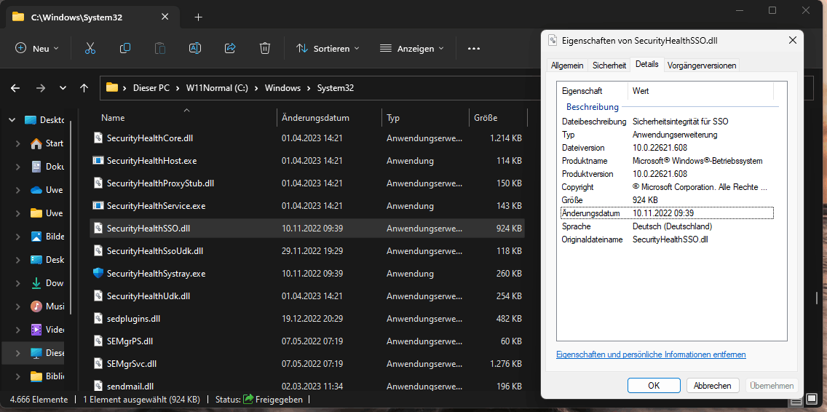Select SecurityHealthSSO.dll file row
Viewport: 827px width, 412px height.
coord(307,229)
